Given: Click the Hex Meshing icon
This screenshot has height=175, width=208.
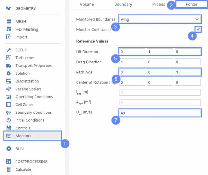Looking at the screenshot, I should click(9, 29).
